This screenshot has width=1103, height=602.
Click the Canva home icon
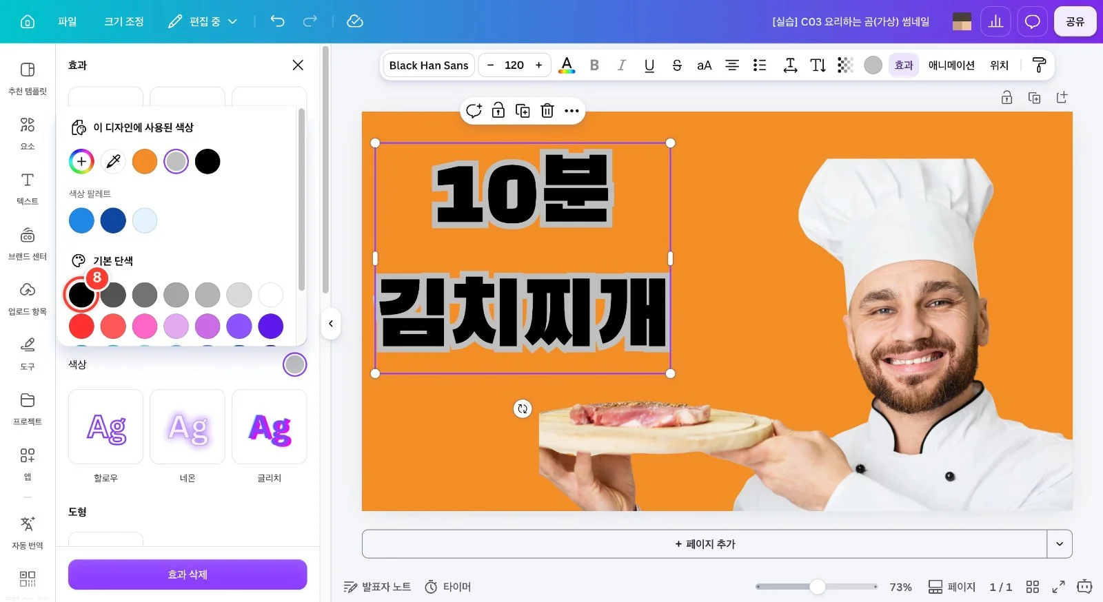[x=28, y=21]
